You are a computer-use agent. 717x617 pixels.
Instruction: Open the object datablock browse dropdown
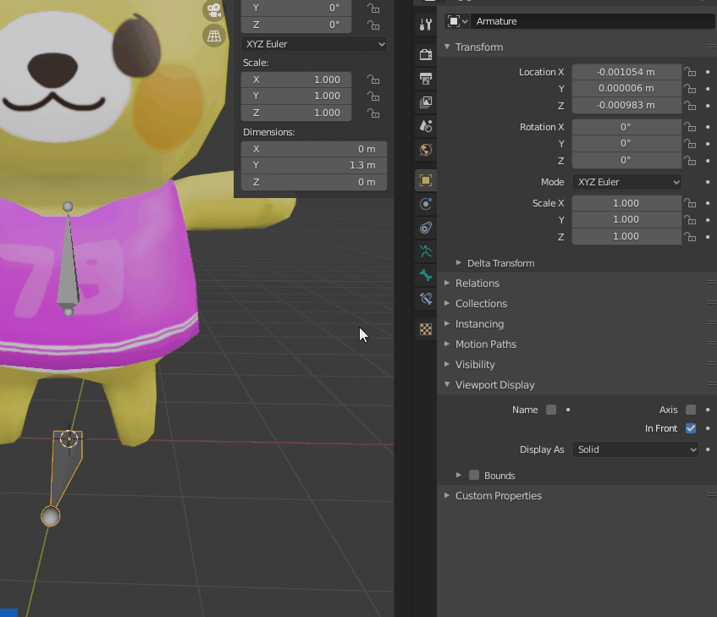(457, 21)
